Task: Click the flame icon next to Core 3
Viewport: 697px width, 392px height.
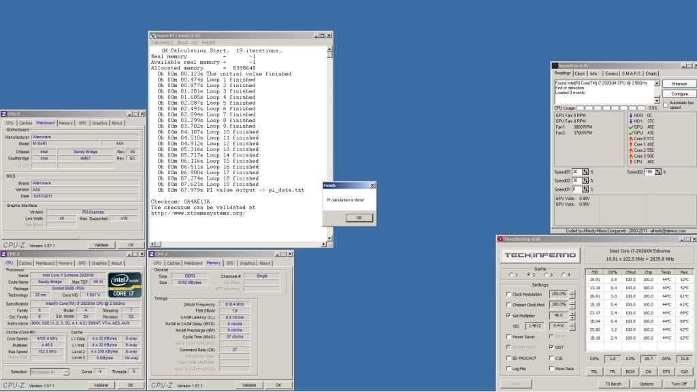Action: click(x=631, y=156)
